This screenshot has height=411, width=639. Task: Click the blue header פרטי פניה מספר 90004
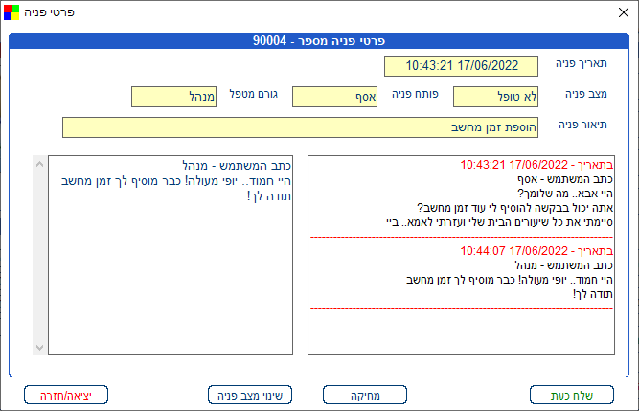tap(319, 41)
